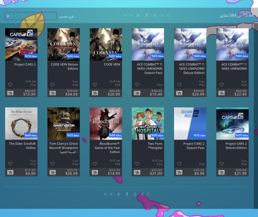The width and height of the screenshot is (258, 217).
Task: Click left chevron beside page 6, top pagination
Action: [162, 15]
